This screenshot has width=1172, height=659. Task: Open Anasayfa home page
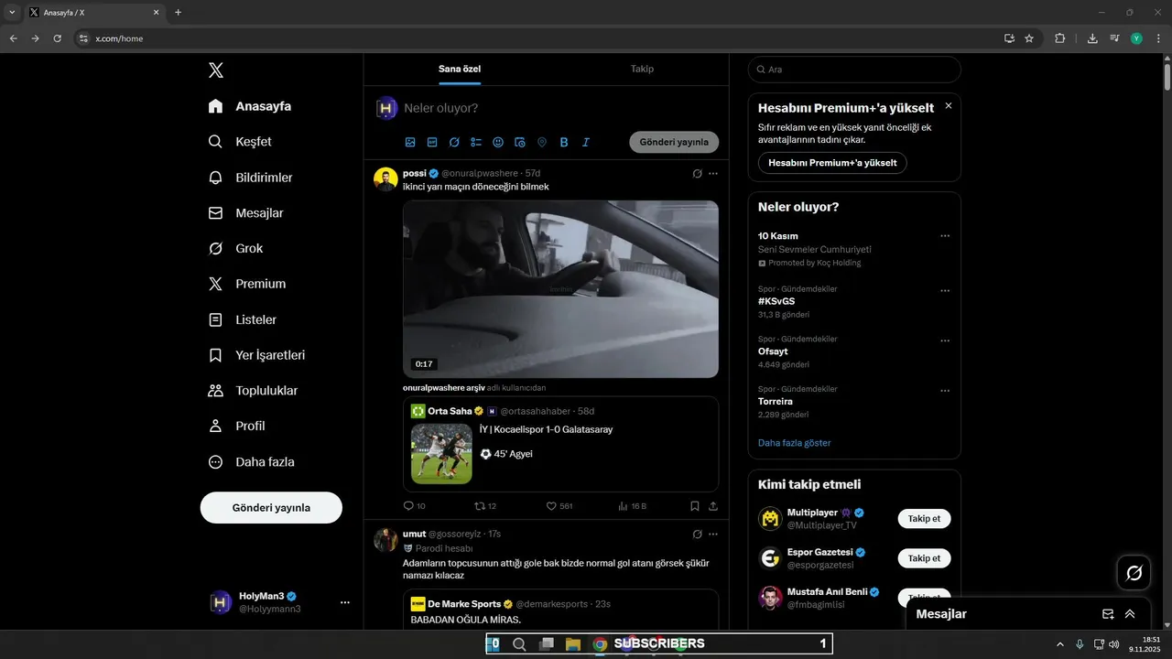[x=250, y=106]
